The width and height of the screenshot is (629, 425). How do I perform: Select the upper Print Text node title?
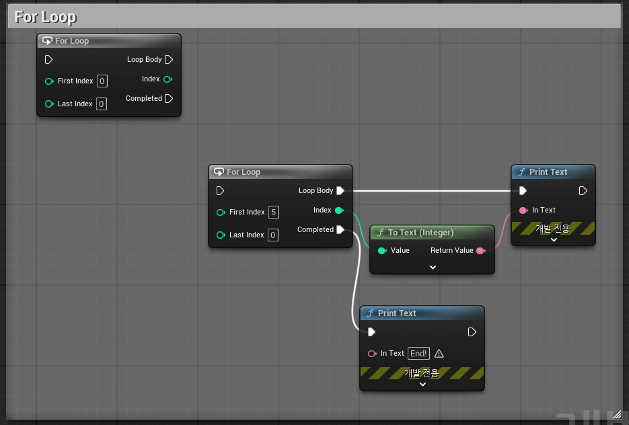click(x=548, y=172)
